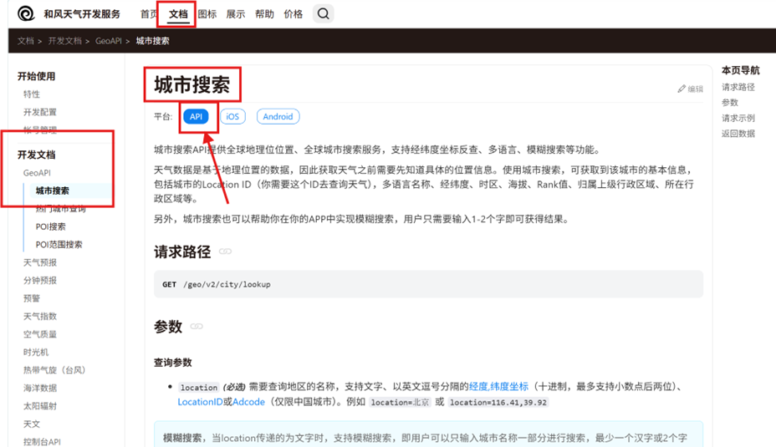Click the 城市搜索 page title

tap(192, 85)
